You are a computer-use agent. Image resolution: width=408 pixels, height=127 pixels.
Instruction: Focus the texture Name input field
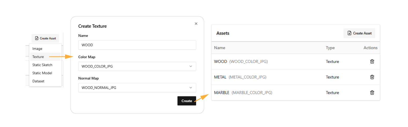(x=137, y=45)
